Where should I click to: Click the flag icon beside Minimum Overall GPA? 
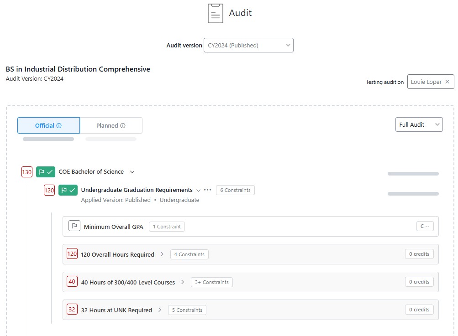click(74, 226)
